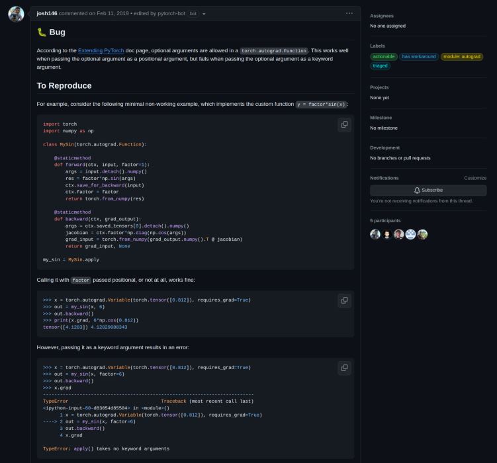
Task: Click the 'def forward(ctx, input, factor=1):' line
Action: point(101,165)
